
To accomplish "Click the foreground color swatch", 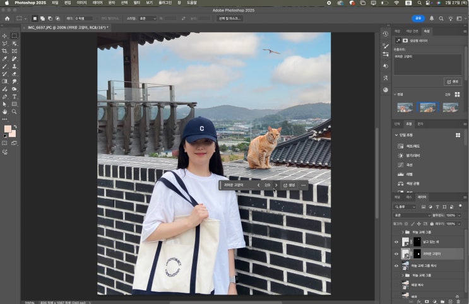I will 8,129.
